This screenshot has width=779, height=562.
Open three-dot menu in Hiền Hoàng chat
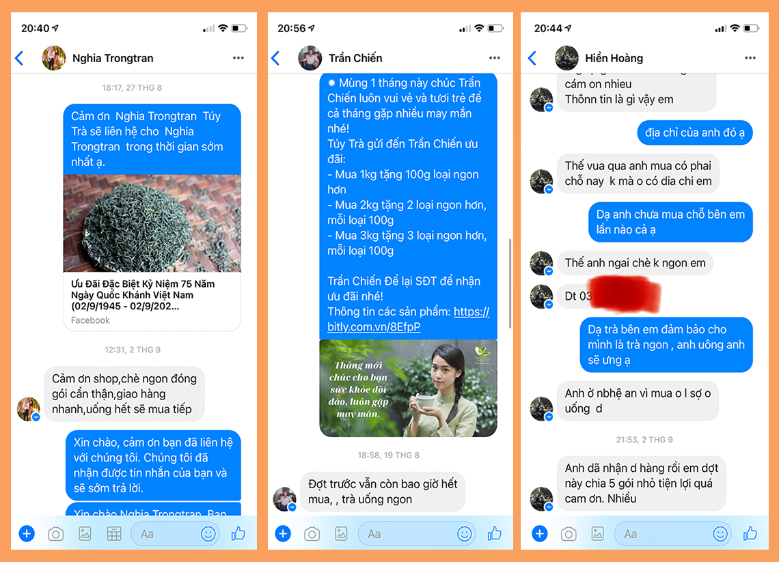coord(750,58)
